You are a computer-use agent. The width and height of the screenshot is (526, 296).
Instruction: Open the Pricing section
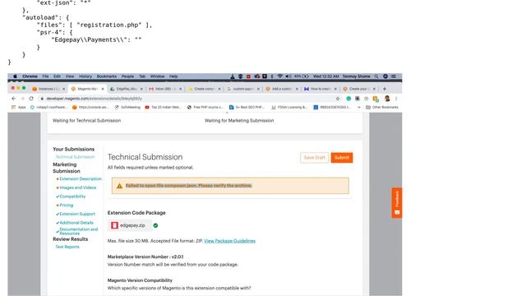coord(66,205)
